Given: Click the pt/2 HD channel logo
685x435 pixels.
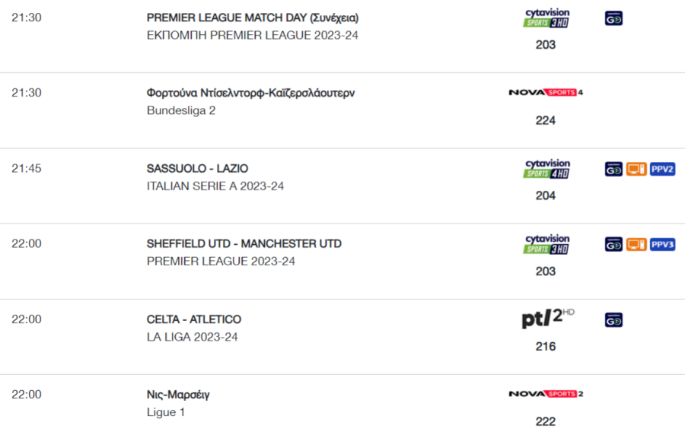Looking at the screenshot, I should coord(548,318).
